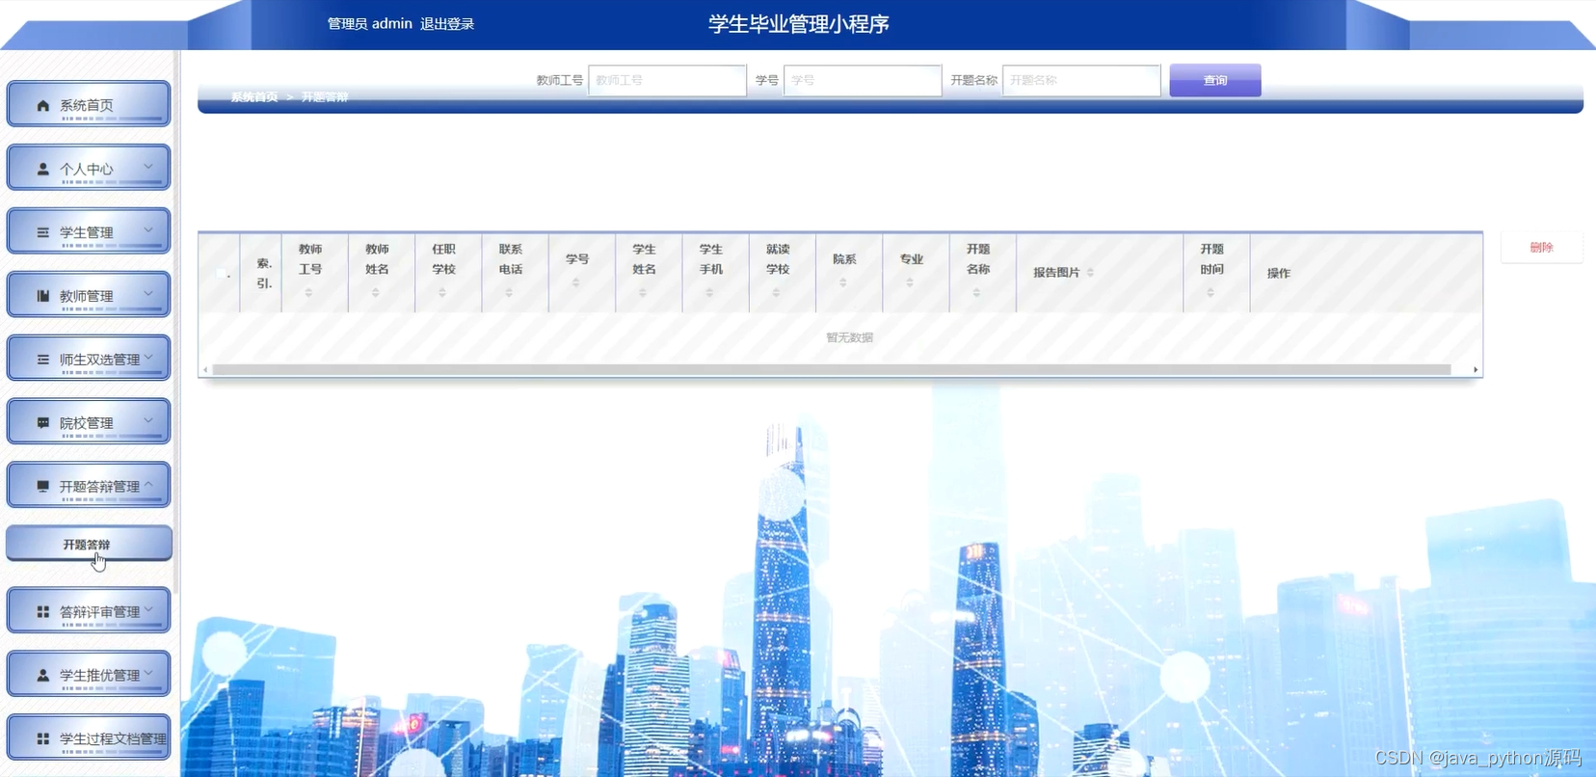Screen dimensions: 1596x777
Task: Click the table horizontal scrollbar track
Action: 832,369
